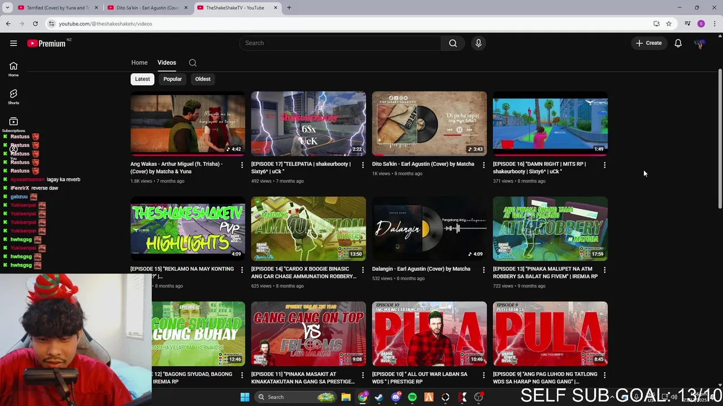Click the Windows taskbar search box
Viewport: 723px width, 406px height.
click(294, 397)
